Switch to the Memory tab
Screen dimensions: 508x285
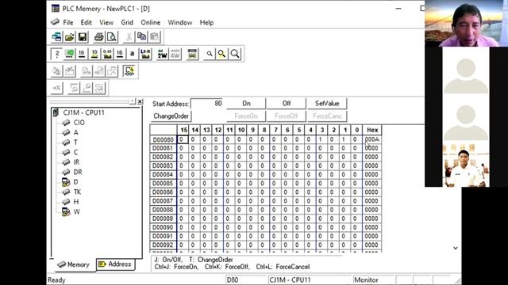coord(74,264)
